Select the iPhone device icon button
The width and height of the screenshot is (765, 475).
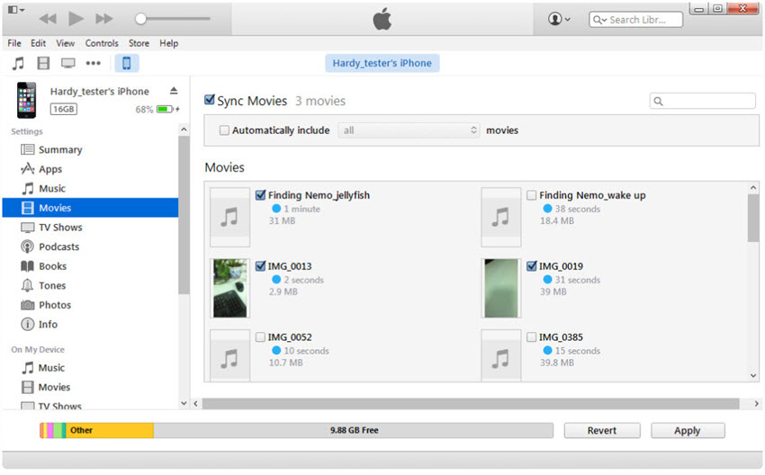pyautogui.click(x=126, y=63)
